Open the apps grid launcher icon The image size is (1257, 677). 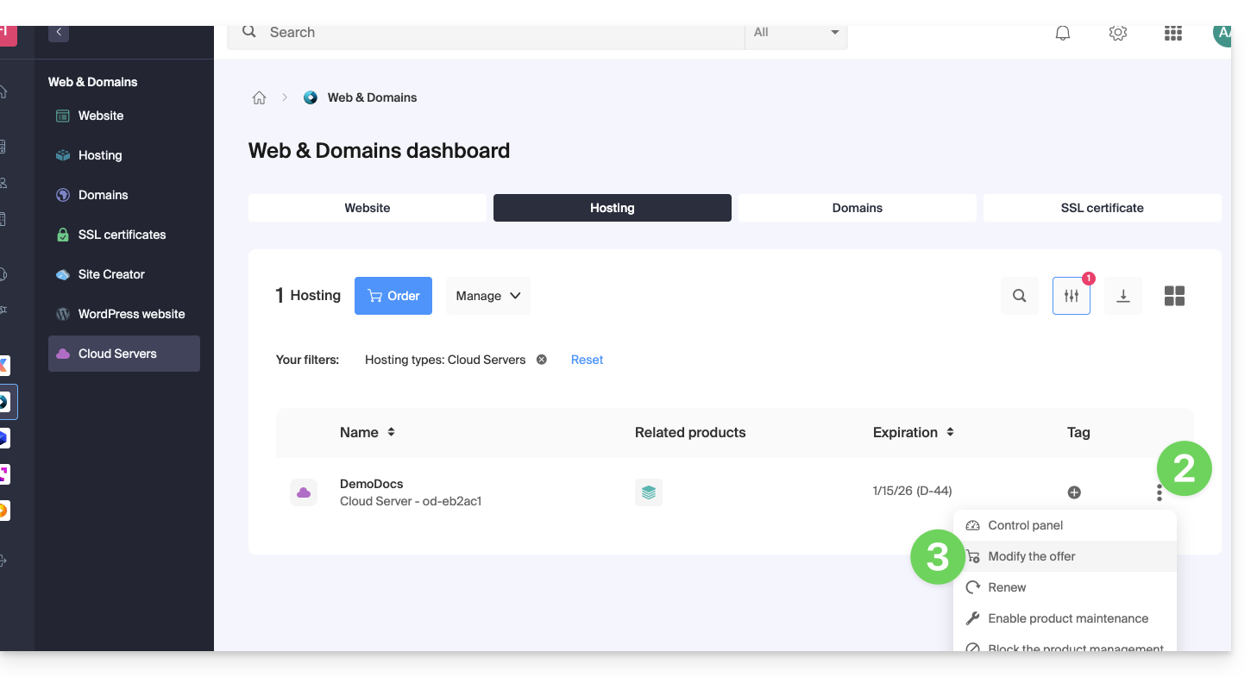pos(1172,33)
